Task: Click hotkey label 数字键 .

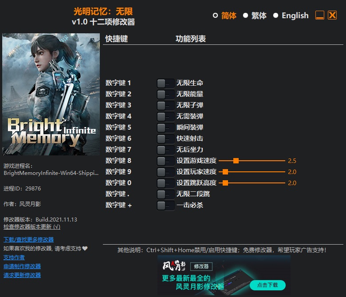Action: 117,194
